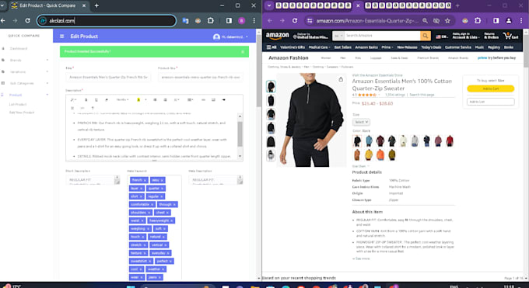Click the product Title input field
The width and height of the screenshot is (529, 288).
coord(108,77)
